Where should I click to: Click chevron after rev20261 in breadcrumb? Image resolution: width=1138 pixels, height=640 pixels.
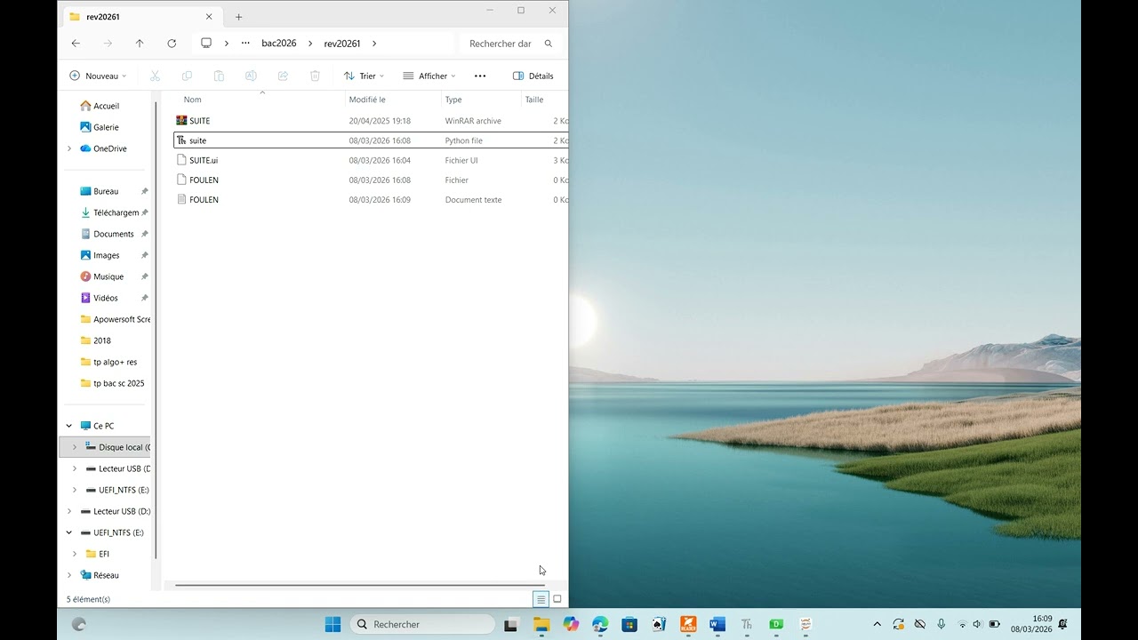coord(374,44)
